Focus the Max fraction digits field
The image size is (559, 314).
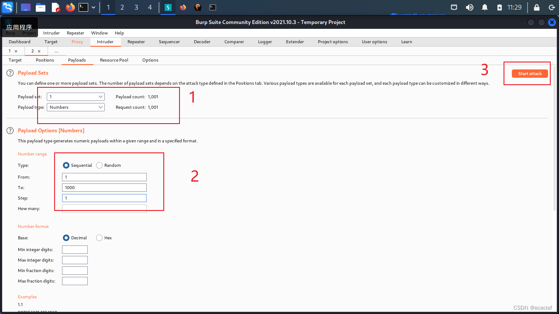coord(75,281)
